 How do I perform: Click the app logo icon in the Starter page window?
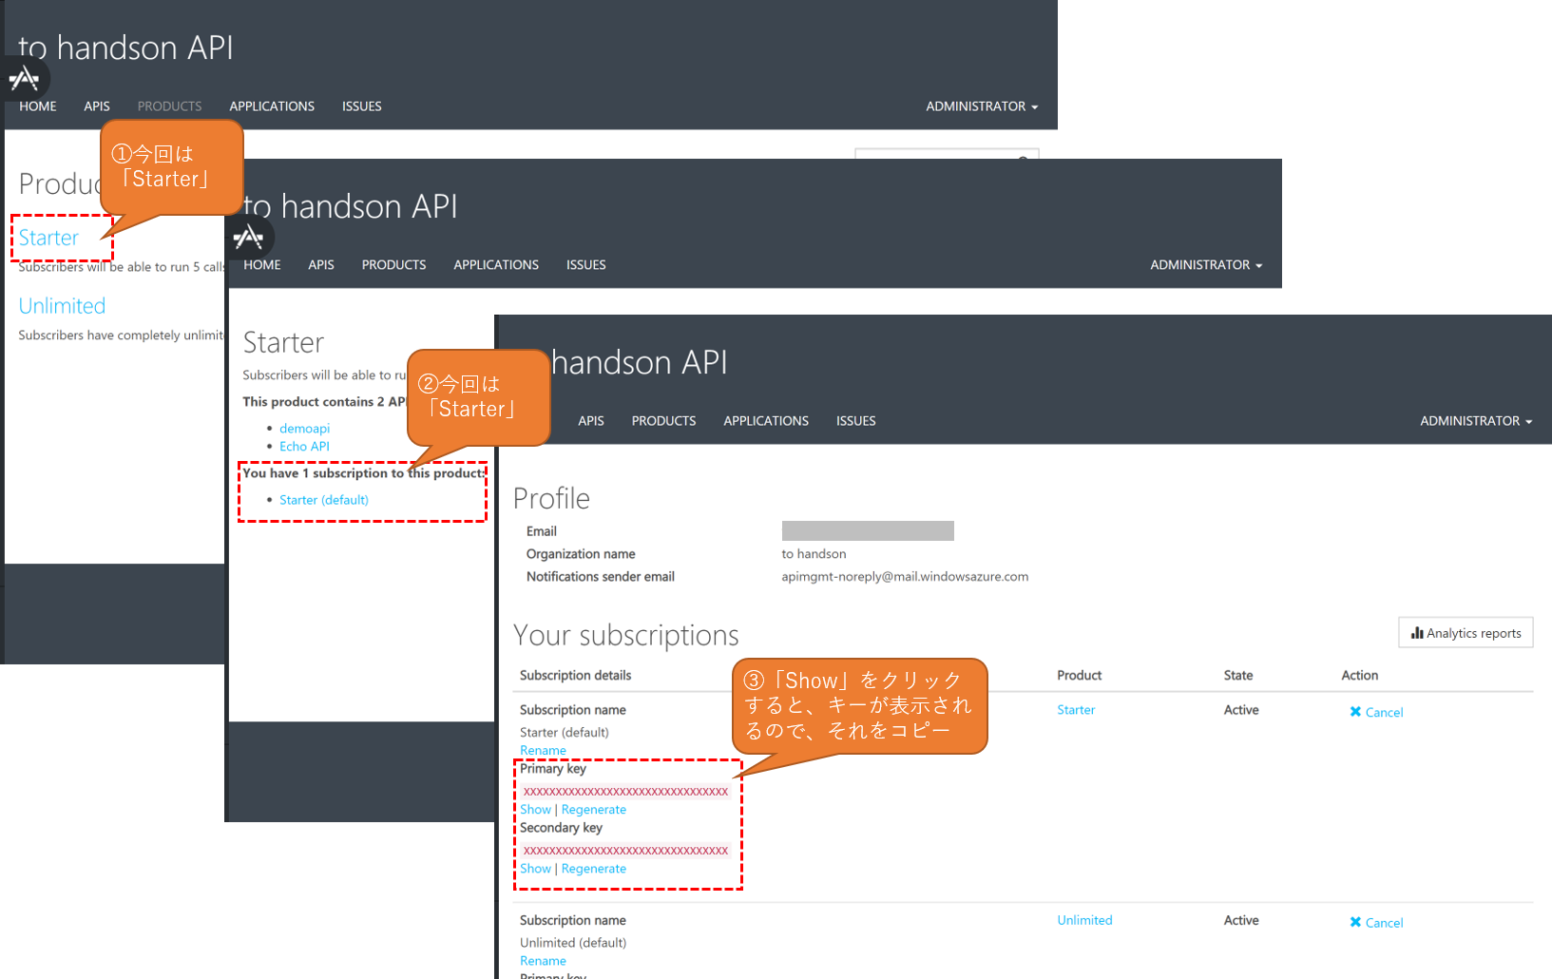click(x=249, y=237)
